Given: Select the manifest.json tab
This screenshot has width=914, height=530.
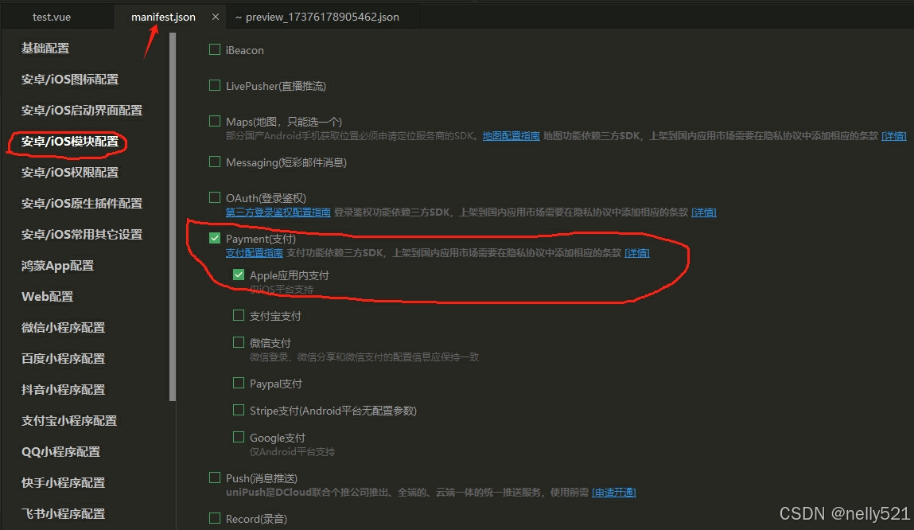Looking at the screenshot, I should [163, 17].
